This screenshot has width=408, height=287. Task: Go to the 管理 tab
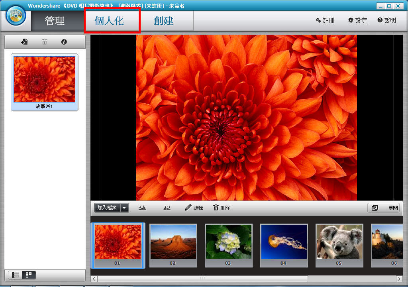point(55,21)
